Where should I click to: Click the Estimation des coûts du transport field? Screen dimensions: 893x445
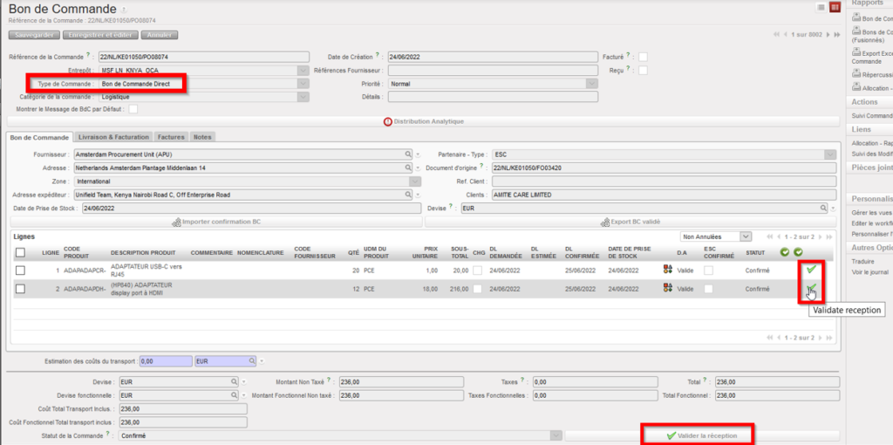click(164, 359)
